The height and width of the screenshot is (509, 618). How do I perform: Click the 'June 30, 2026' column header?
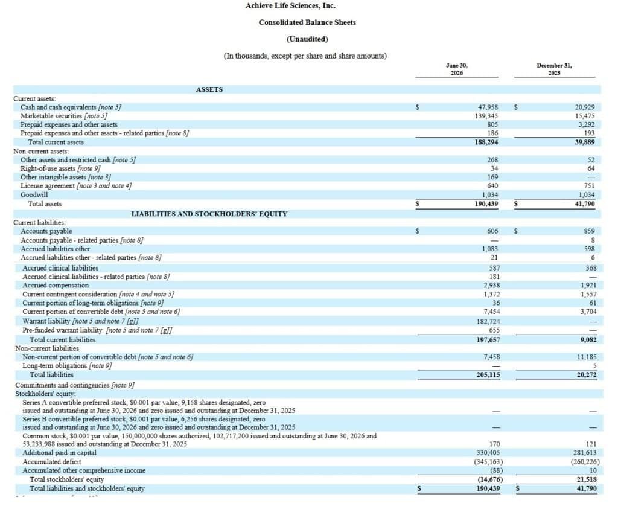pos(457,69)
